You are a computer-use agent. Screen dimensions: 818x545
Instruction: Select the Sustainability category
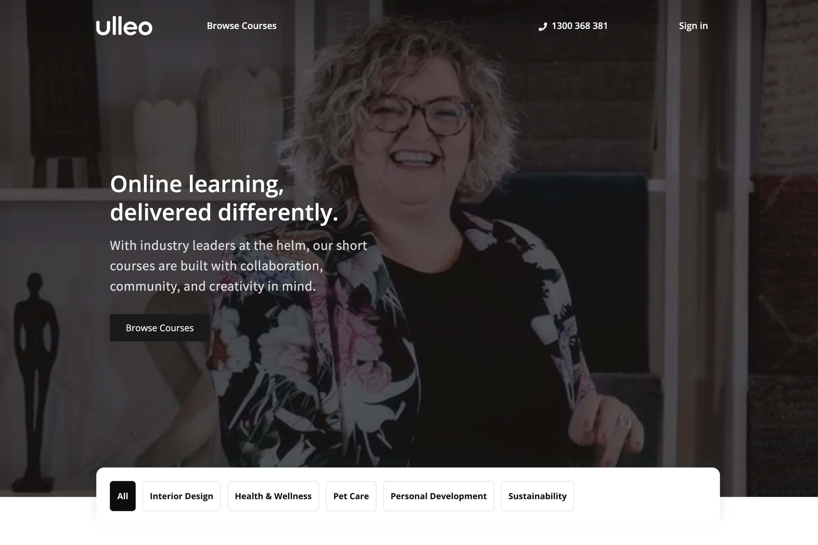(537, 496)
